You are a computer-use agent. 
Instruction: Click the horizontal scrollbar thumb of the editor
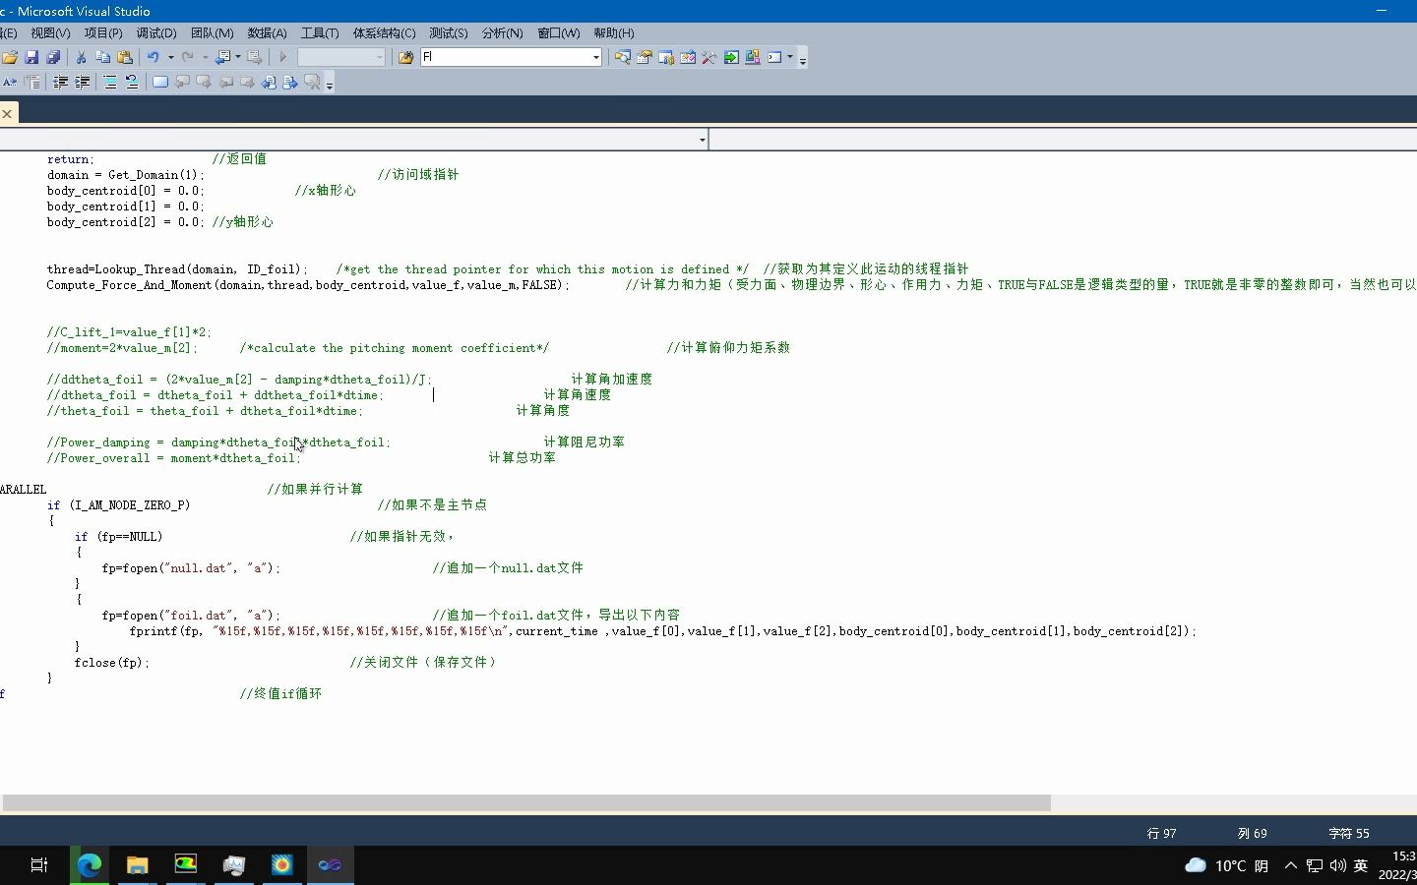[x=526, y=803]
